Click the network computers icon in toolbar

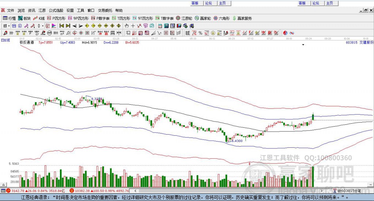coord(185,26)
